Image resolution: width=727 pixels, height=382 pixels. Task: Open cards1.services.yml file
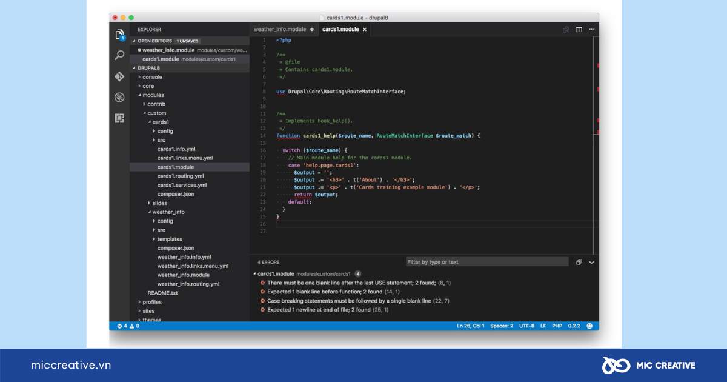[x=182, y=185]
